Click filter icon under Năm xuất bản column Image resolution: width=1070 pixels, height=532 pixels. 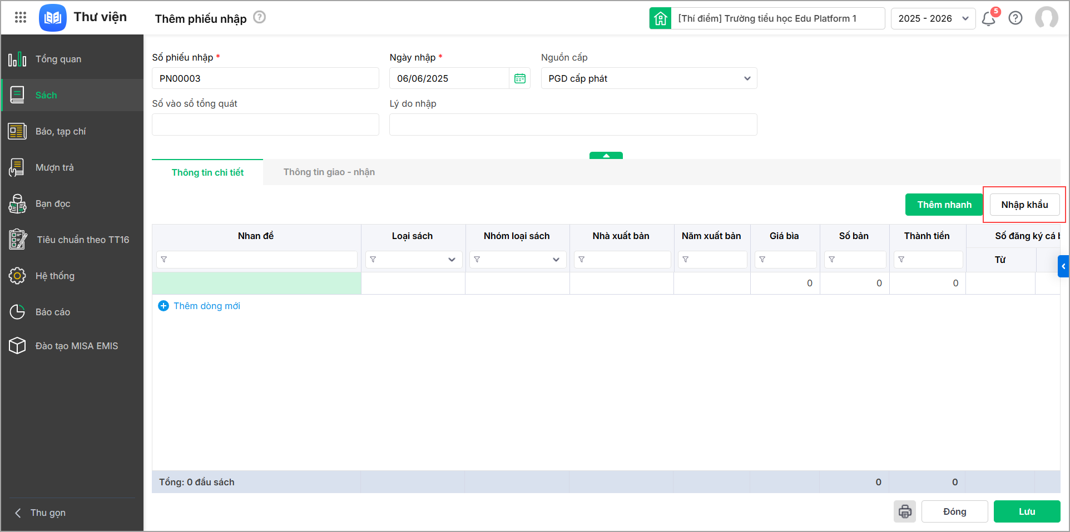686,260
